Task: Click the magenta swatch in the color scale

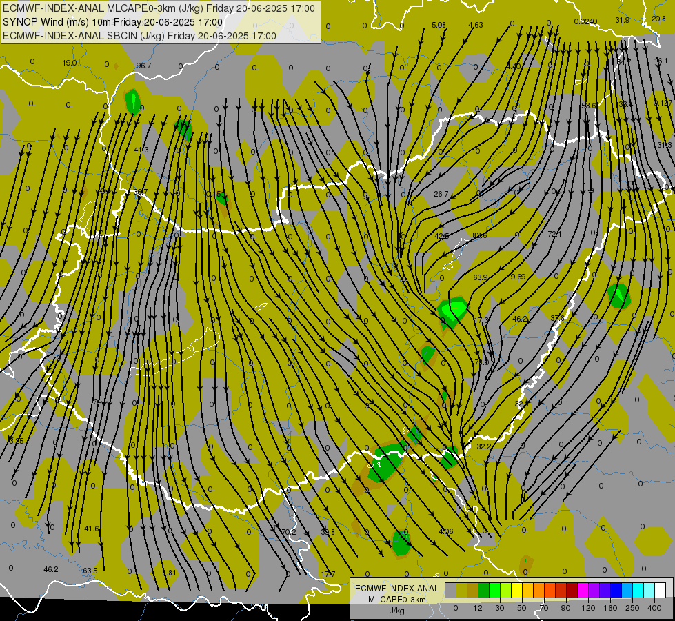Action: coord(583,590)
